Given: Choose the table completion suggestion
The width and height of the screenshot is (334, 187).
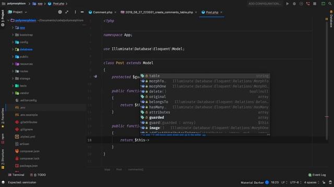Looking at the screenshot, I should click(x=205, y=76).
